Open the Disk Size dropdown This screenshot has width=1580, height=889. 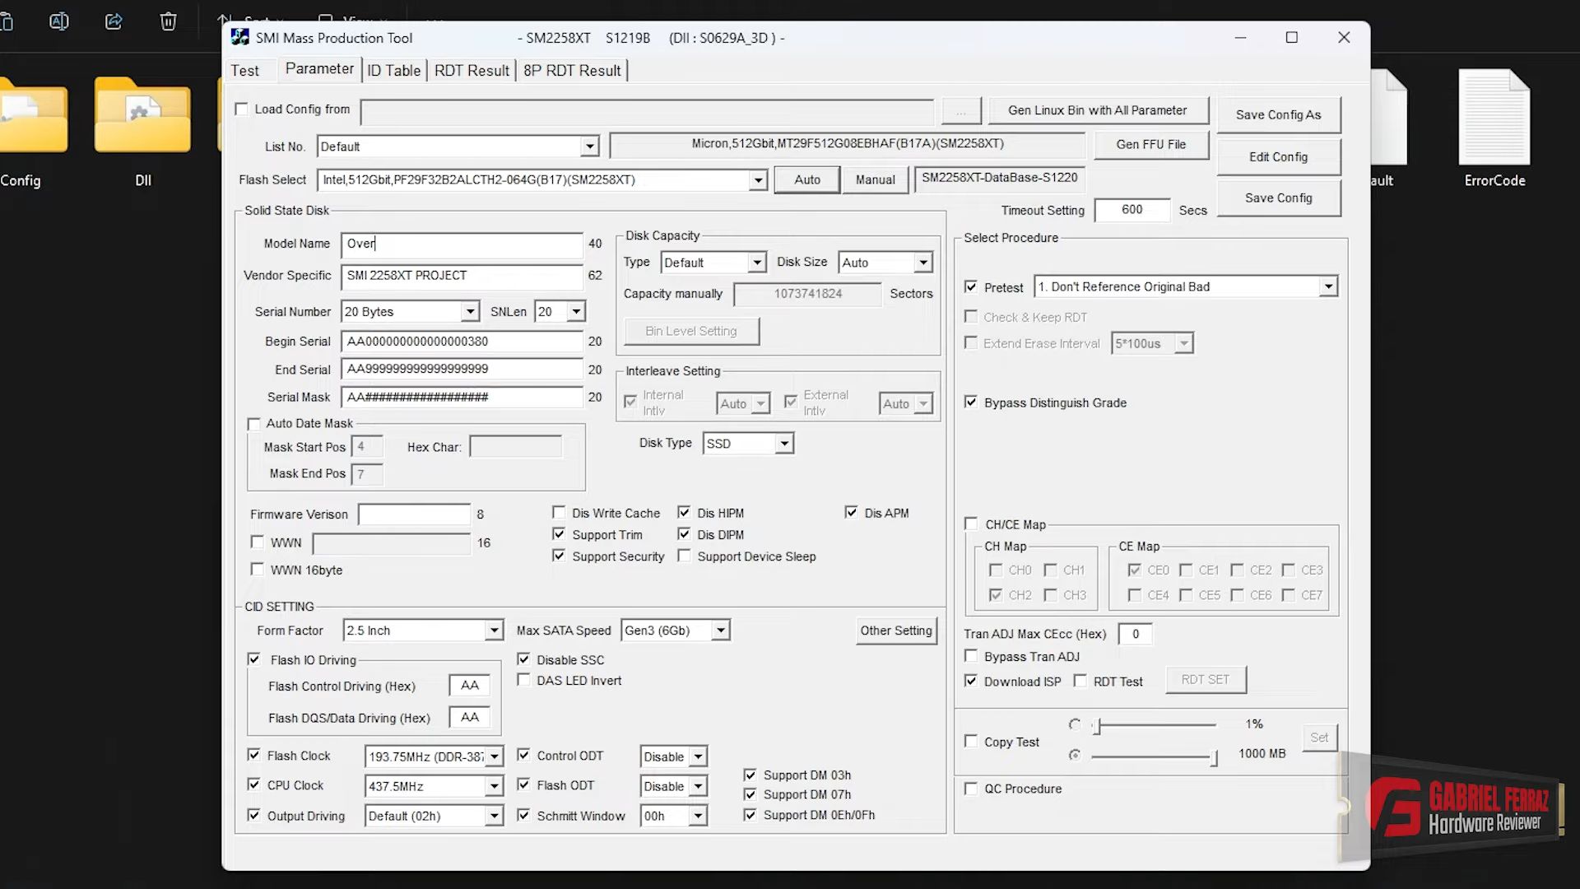click(923, 263)
